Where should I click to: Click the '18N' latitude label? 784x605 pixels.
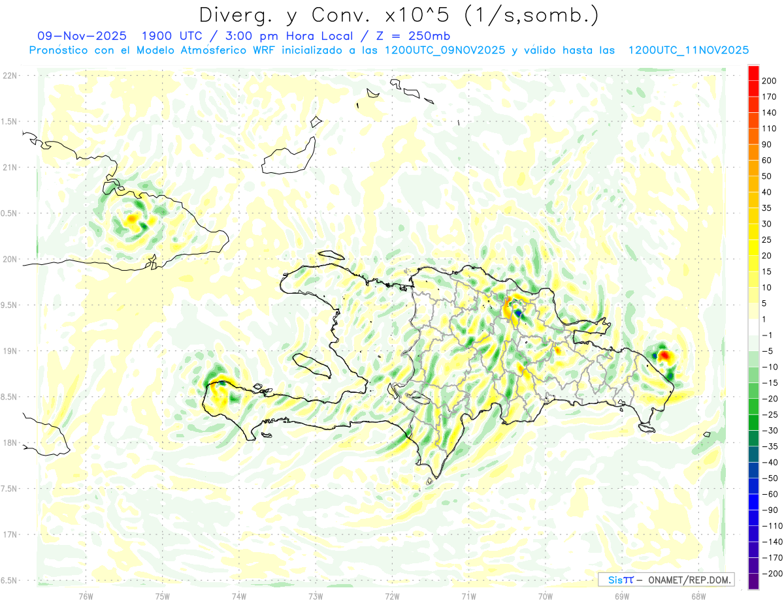(9, 442)
